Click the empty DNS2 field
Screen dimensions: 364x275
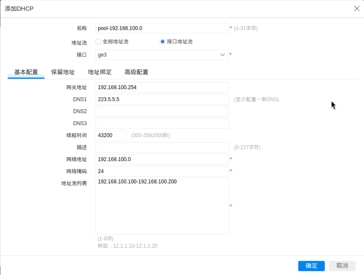(x=162, y=111)
